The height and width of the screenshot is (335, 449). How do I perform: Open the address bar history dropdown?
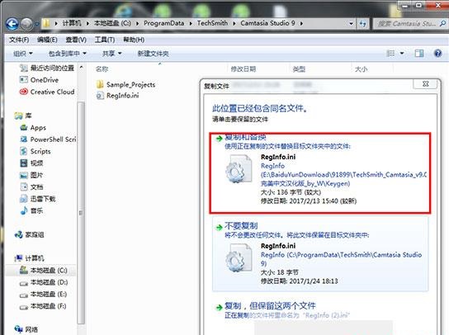[x=351, y=23]
